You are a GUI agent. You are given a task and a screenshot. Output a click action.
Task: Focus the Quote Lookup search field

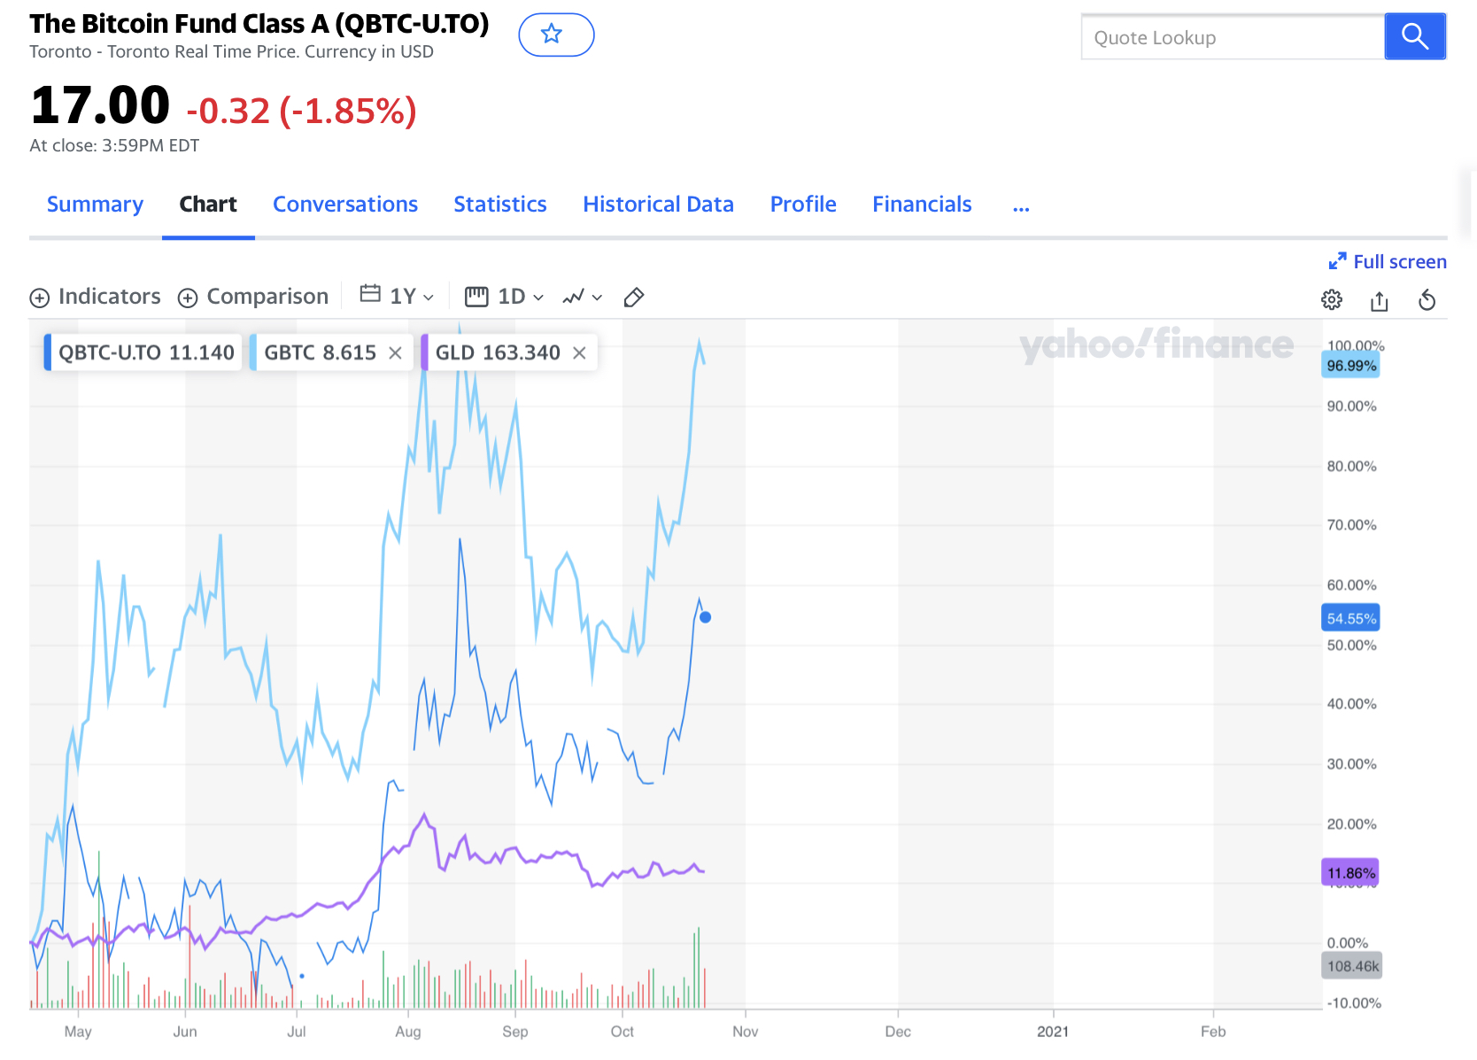coord(1232,37)
